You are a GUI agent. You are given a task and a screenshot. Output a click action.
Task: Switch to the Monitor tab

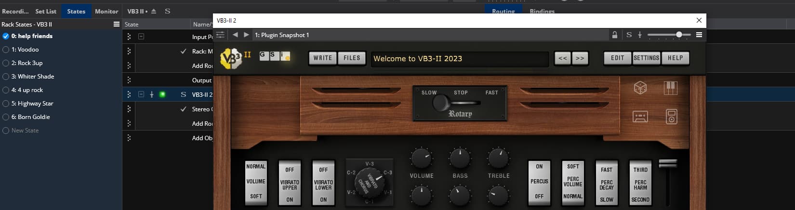click(106, 11)
